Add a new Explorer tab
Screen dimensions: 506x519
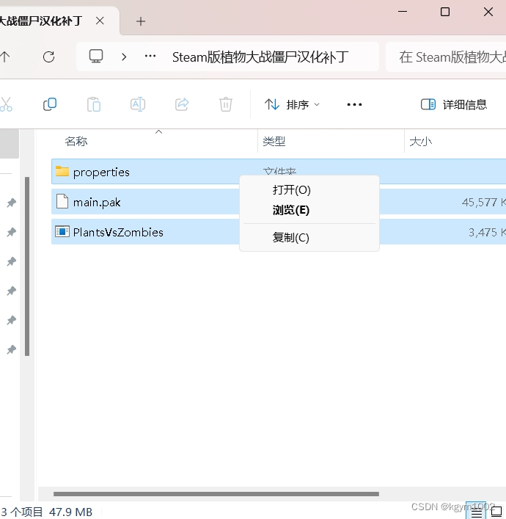tap(141, 21)
